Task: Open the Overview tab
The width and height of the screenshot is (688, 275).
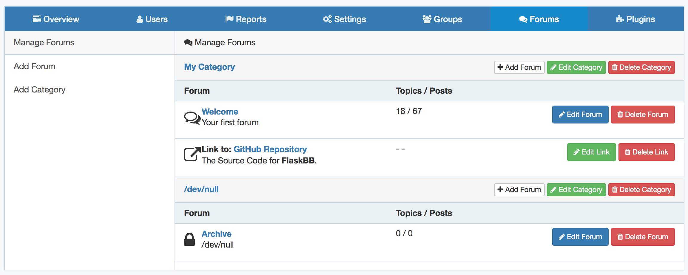Action: [x=56, y=19]
